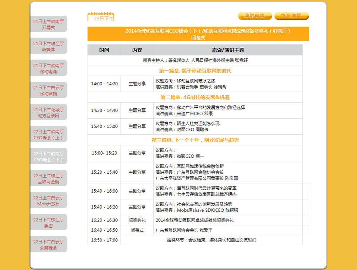Click heading 第三篇章. 下一个十年，商业发展与趋势
Viewport: 357px width, 270px height.
click(x=195, y=140)
